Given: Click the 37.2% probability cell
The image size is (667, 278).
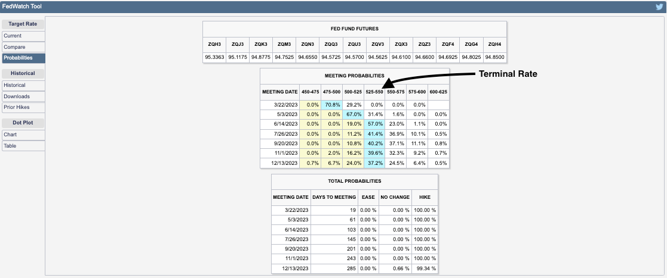Looking at the screenshot, I should click(x=374, y=163).
